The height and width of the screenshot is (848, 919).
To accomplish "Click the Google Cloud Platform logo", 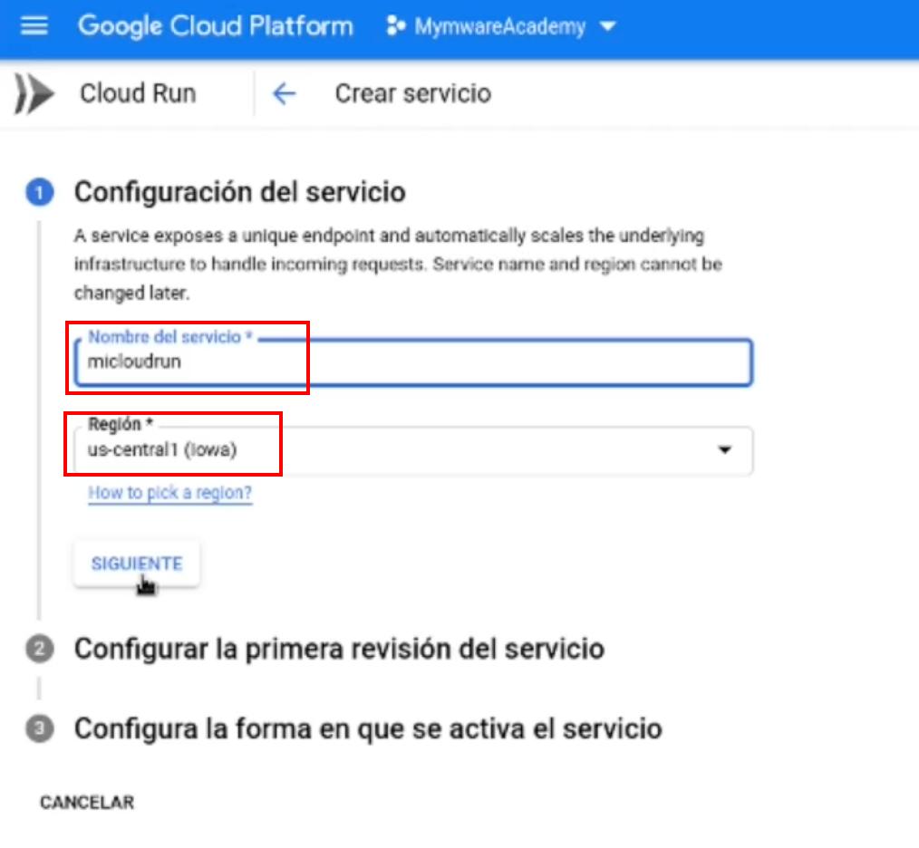I will pos(215,25).
